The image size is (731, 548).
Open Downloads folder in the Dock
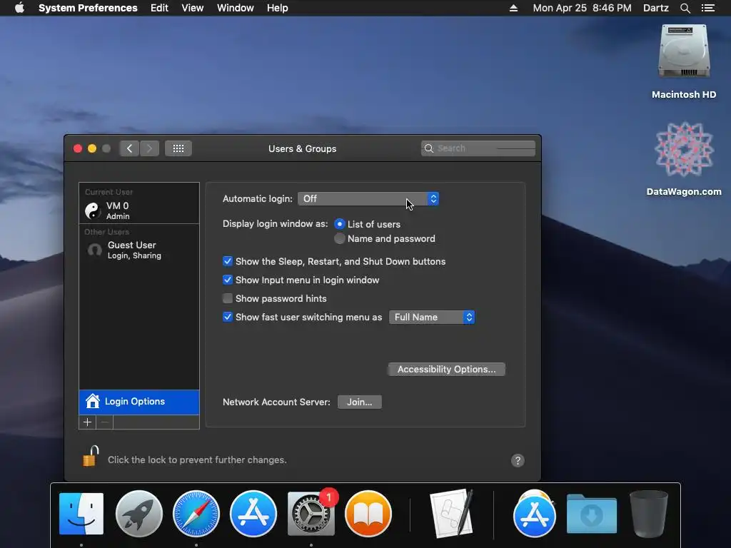coord(592,514)
